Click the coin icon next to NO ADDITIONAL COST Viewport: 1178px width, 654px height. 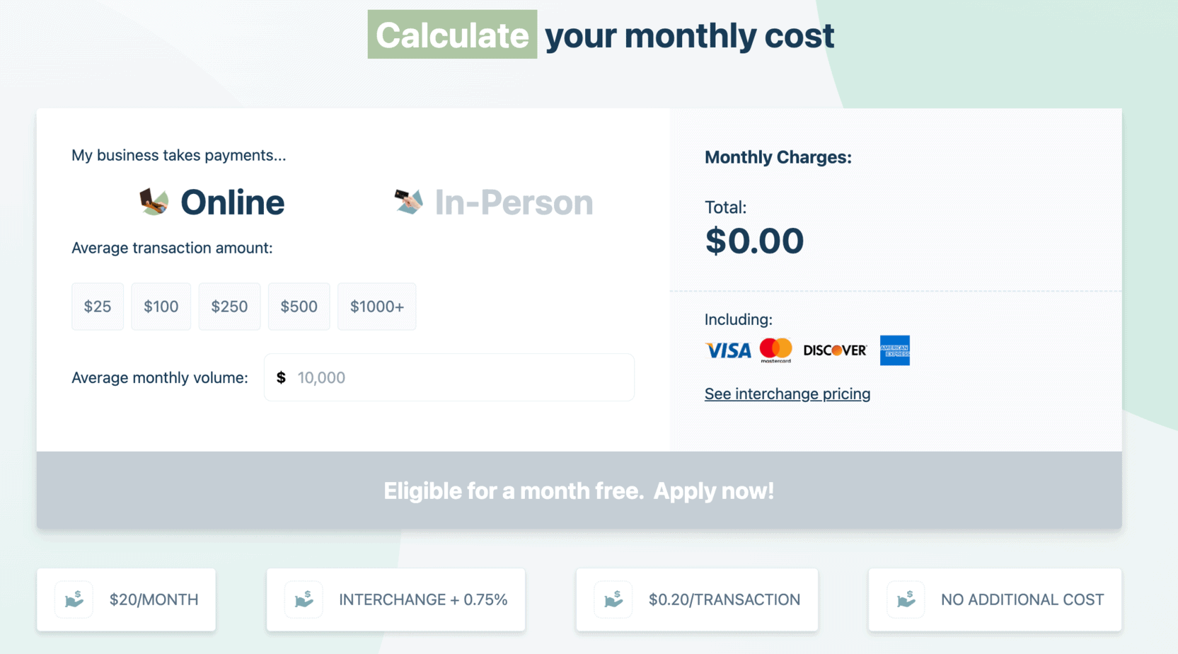point(907,599)
